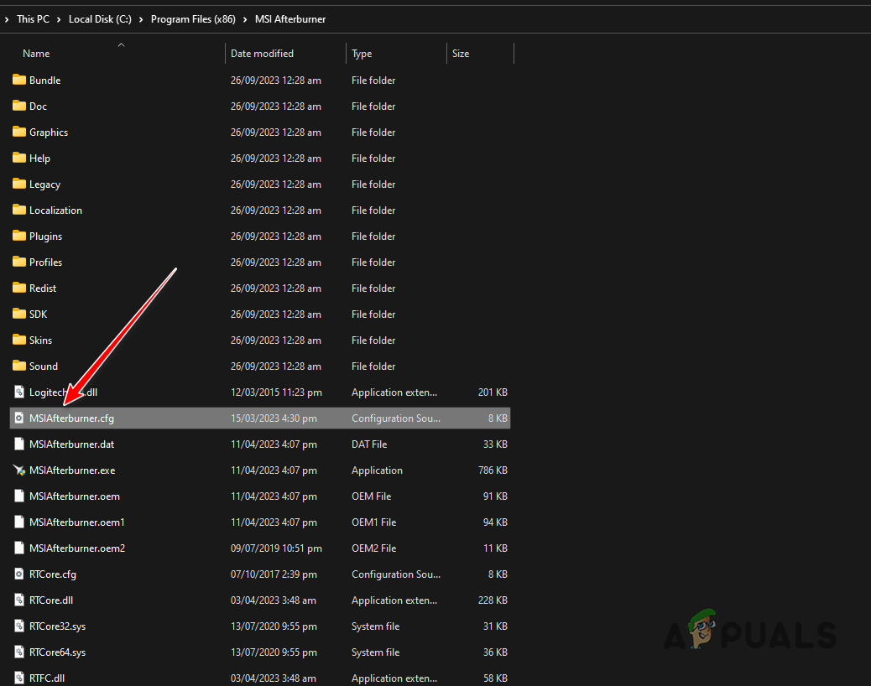The width and height of the screenshot is (871, 686).
Task: Click the Logitech dll file icon
Action: coord(19,392)
